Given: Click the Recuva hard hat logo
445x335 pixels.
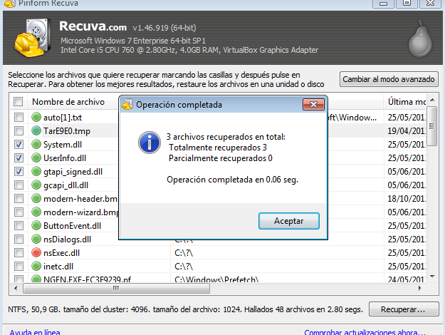Looking at the screenshot, I should point(32,38).
